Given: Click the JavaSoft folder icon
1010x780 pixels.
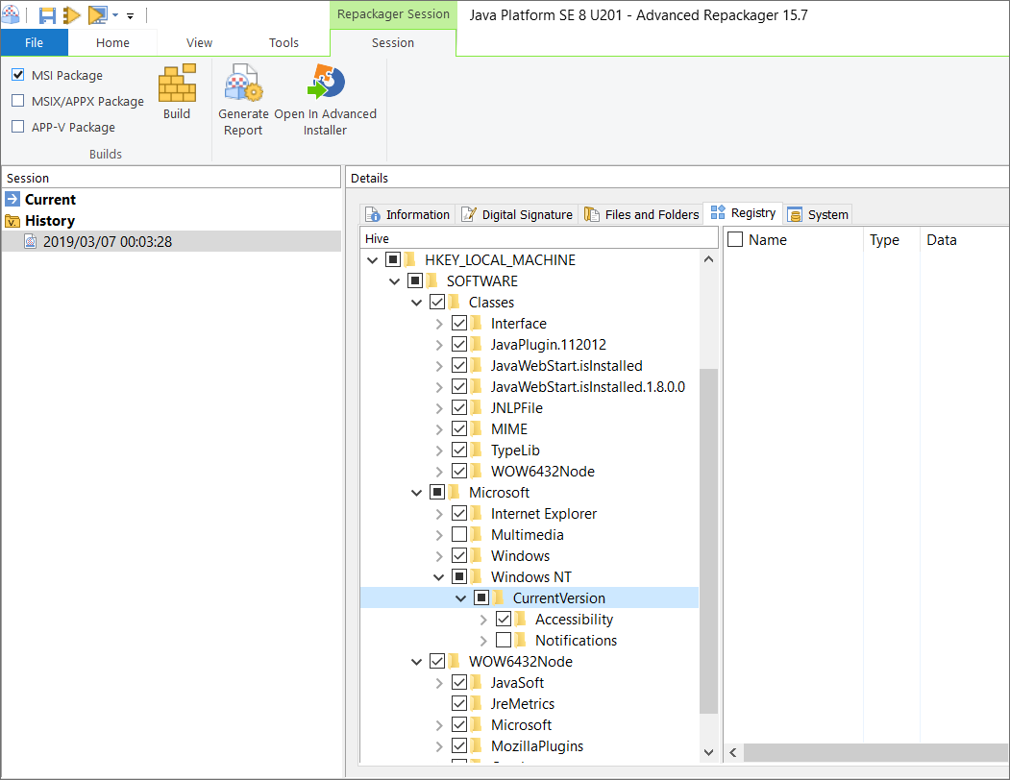Looking at the screenshot, I should click(477, 682).
